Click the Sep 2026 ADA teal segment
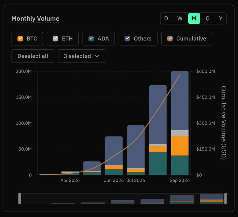 tap(180, 165)
